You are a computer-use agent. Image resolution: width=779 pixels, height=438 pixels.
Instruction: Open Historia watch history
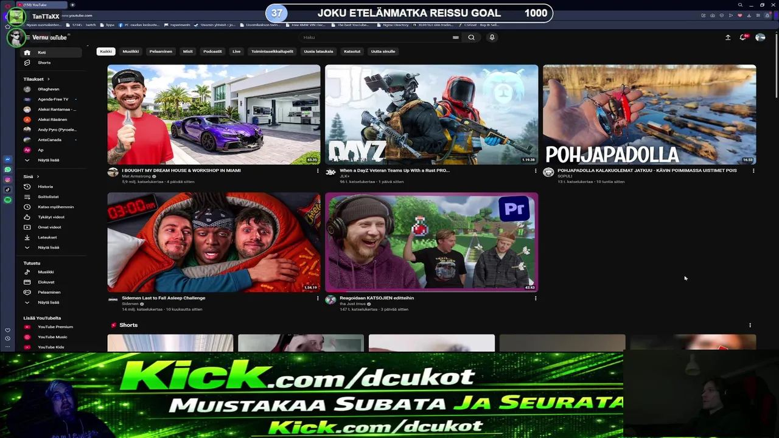point(52,187)
